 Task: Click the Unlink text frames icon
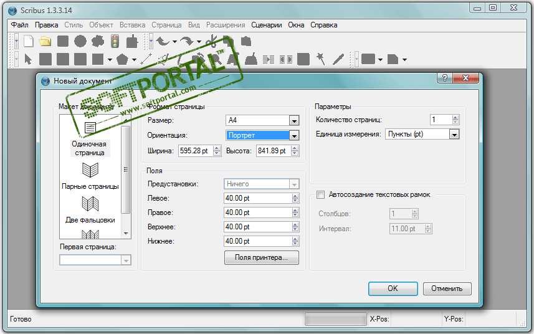[286, 60]
